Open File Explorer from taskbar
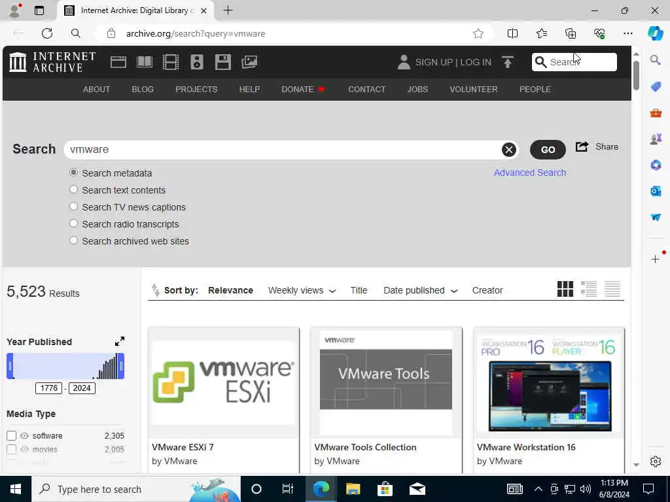 click(353, 489)
